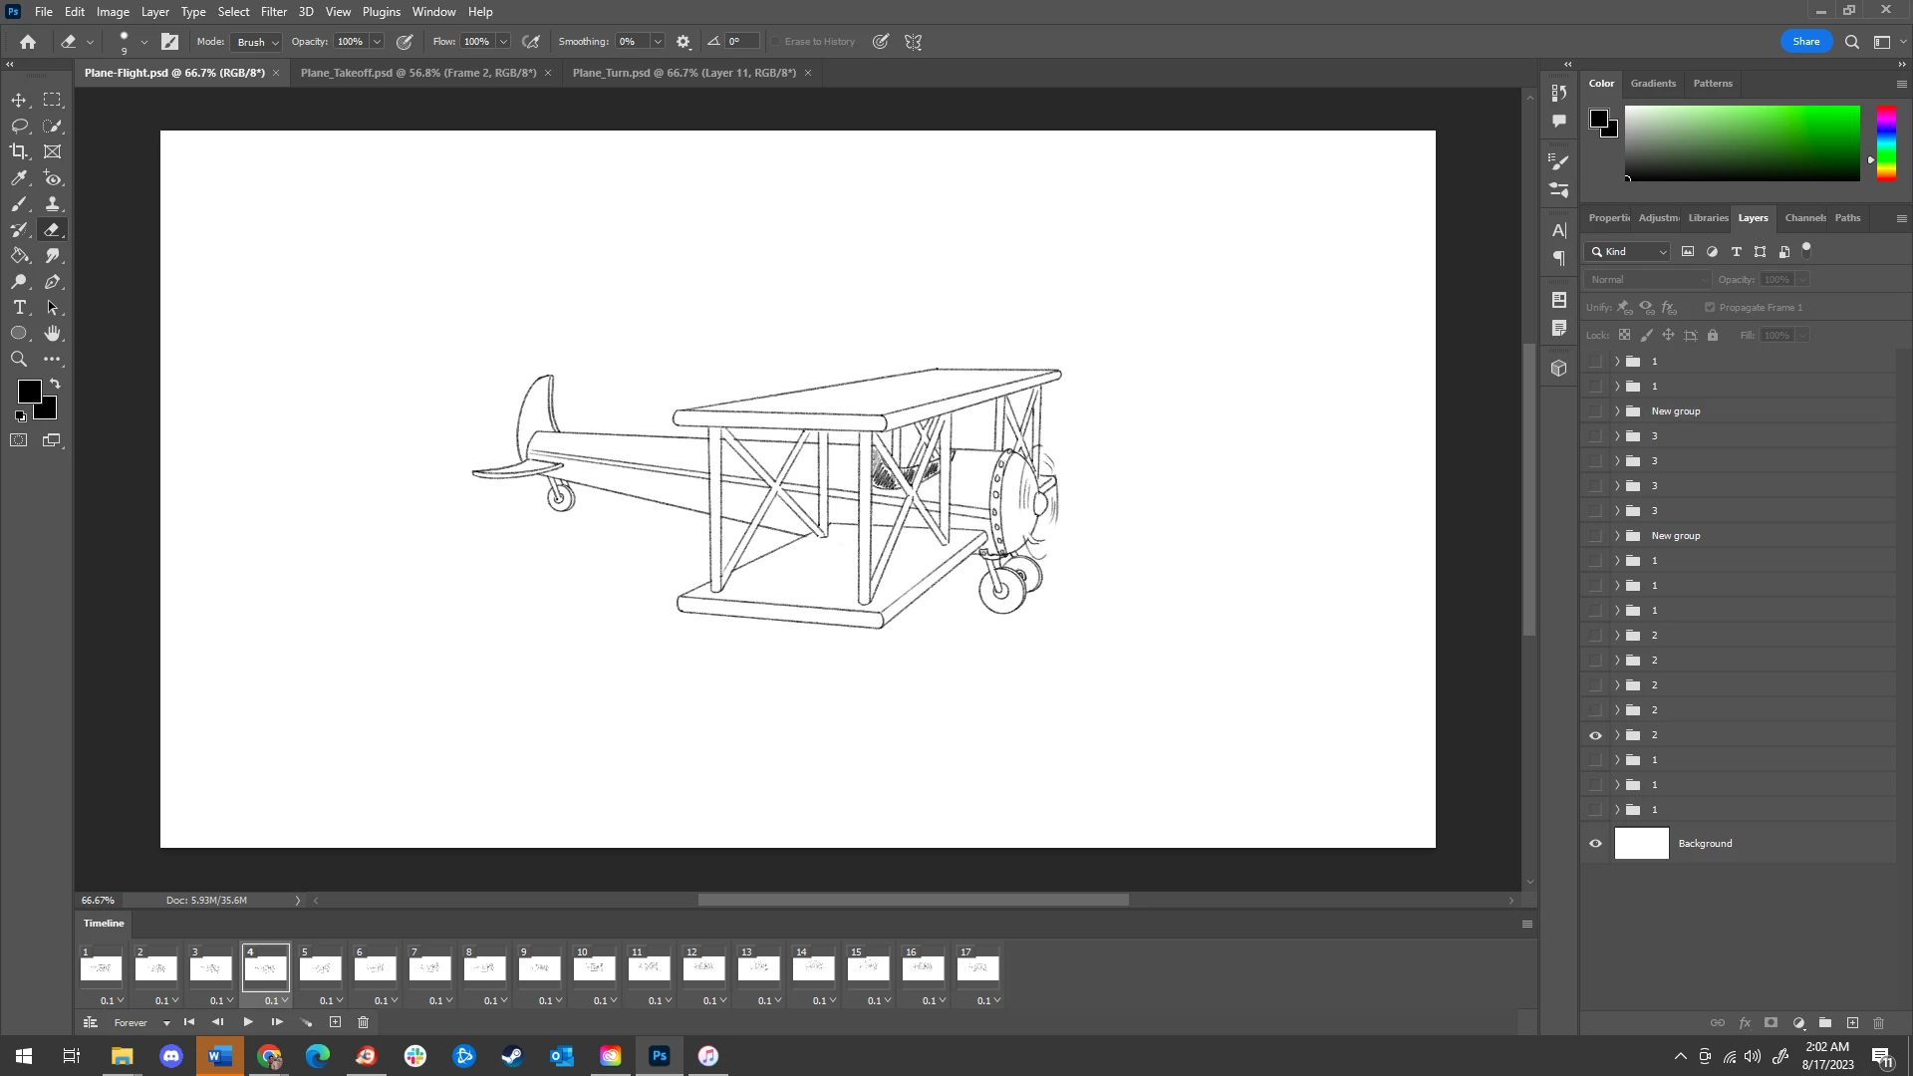Switch to the Plane_Turn.psd document tab
Image resolution: width=1913 pixels, height=1076 pixels.
tap(683, 73)
